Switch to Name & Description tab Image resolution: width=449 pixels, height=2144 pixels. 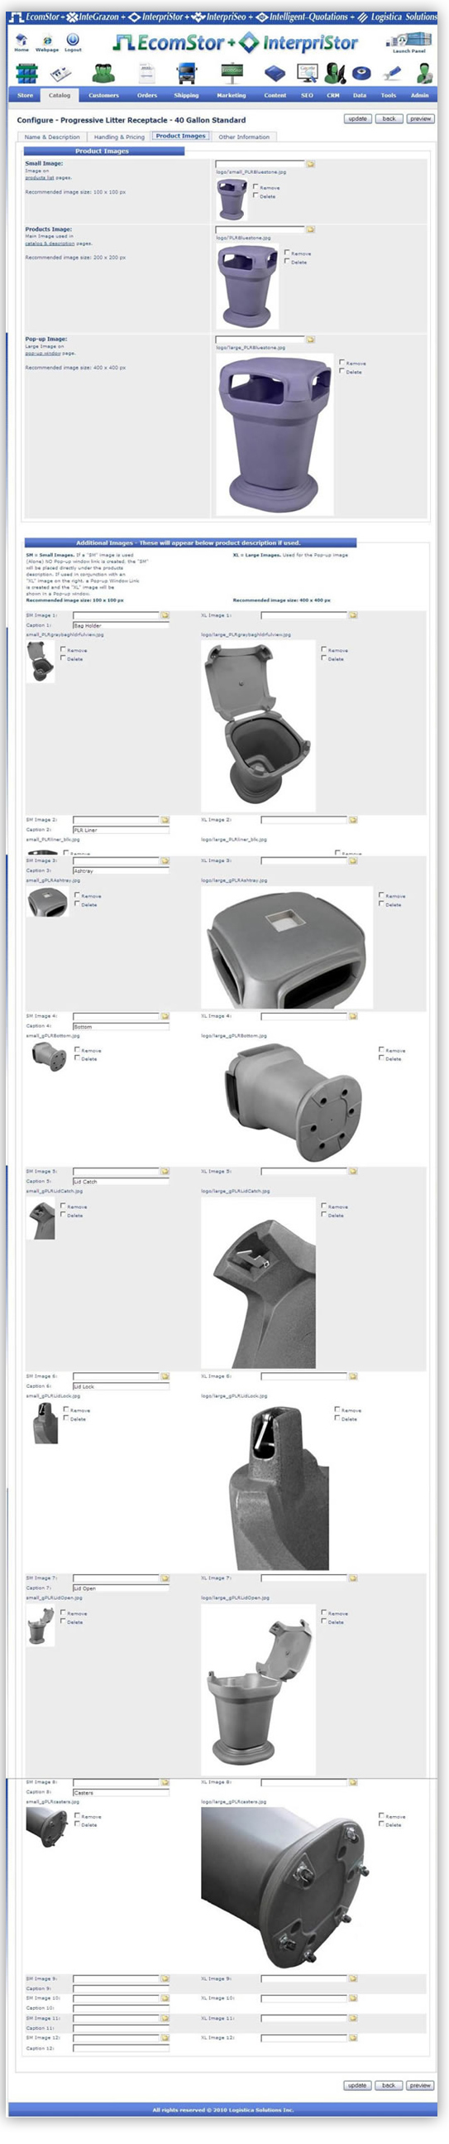52,137
